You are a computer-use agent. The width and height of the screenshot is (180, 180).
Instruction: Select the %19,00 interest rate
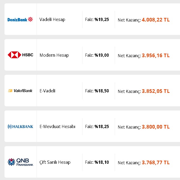point(102,55)
